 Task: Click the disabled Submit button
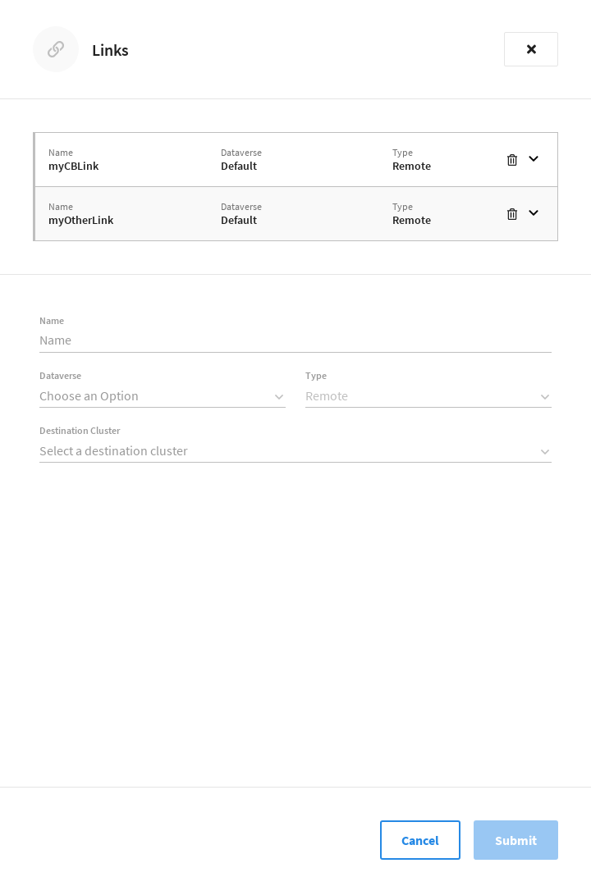coord(515,840)
